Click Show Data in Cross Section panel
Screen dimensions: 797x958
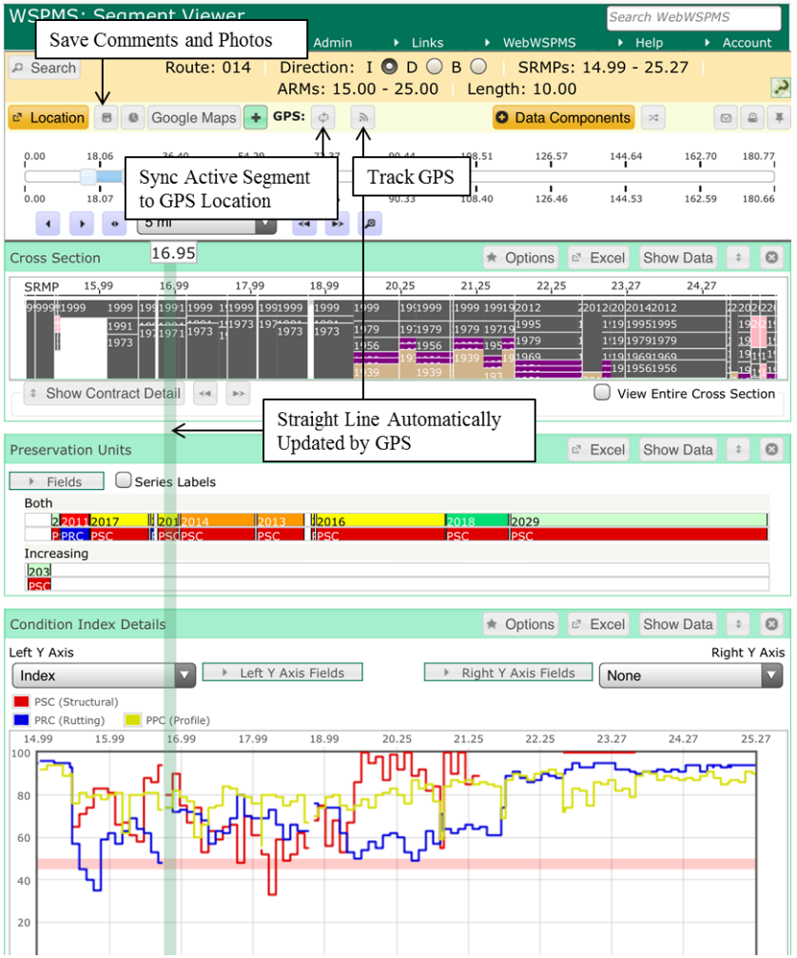(x=678, y=258)
